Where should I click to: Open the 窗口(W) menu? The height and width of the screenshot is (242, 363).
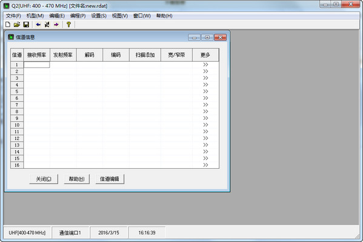coord(142,16)
